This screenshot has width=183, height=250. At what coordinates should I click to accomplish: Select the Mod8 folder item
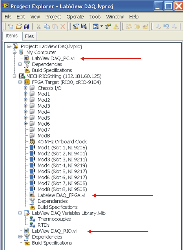point(44,136)
